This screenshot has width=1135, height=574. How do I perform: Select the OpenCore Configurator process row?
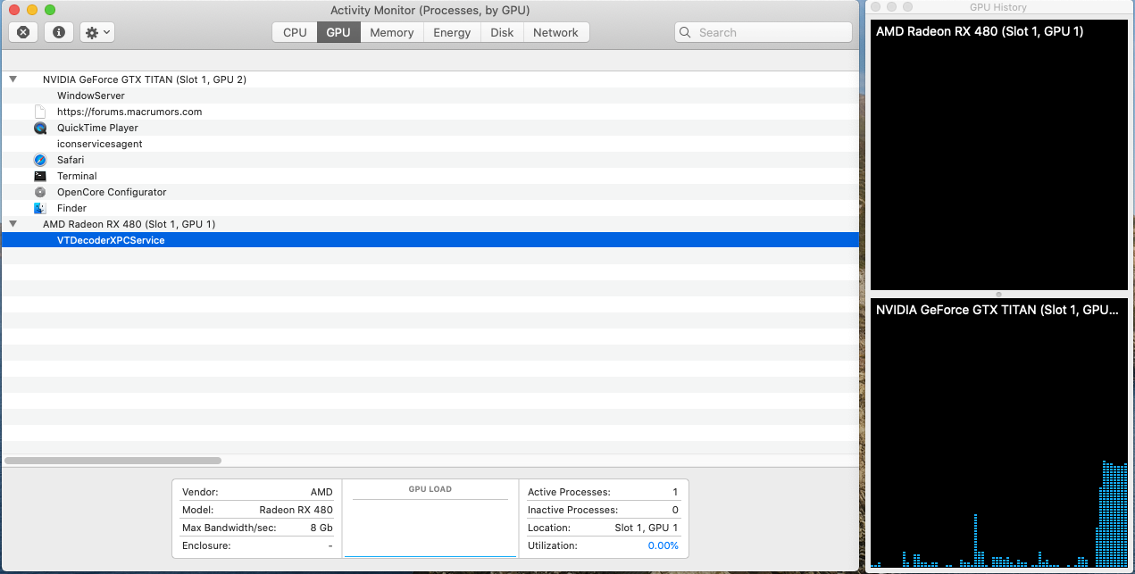[x=430, y=192]
